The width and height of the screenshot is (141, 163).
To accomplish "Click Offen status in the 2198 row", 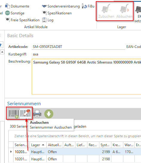I will (x=55, y=159).
